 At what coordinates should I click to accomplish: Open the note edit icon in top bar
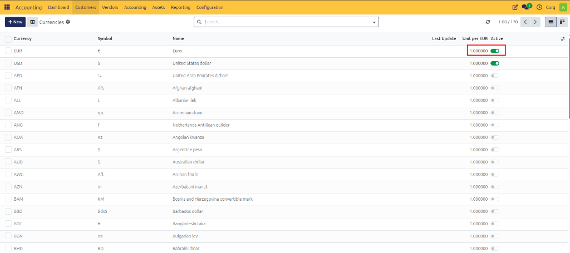click(x=515, y=7)
